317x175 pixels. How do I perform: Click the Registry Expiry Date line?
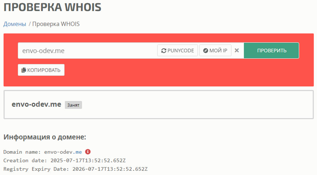coord(76,169)
